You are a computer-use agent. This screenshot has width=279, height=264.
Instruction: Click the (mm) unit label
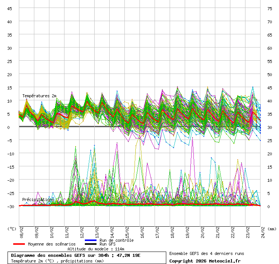pos(271,229)
